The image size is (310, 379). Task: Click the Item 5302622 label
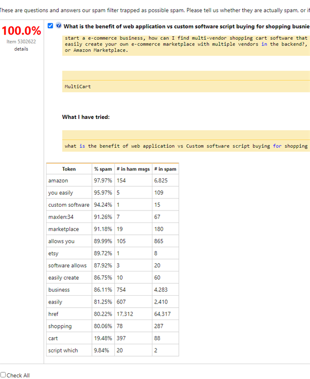coord(21,41)
